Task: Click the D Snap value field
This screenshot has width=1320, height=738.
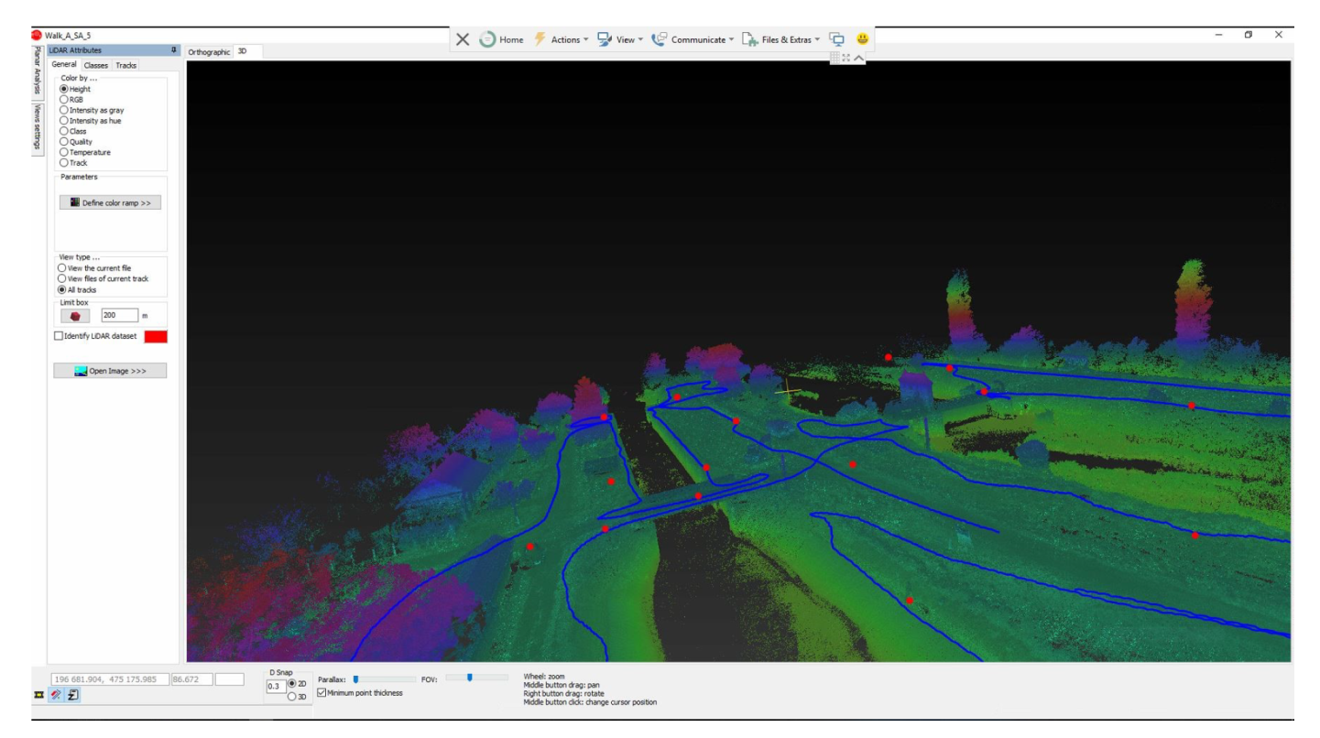Action: pos(276,686)
